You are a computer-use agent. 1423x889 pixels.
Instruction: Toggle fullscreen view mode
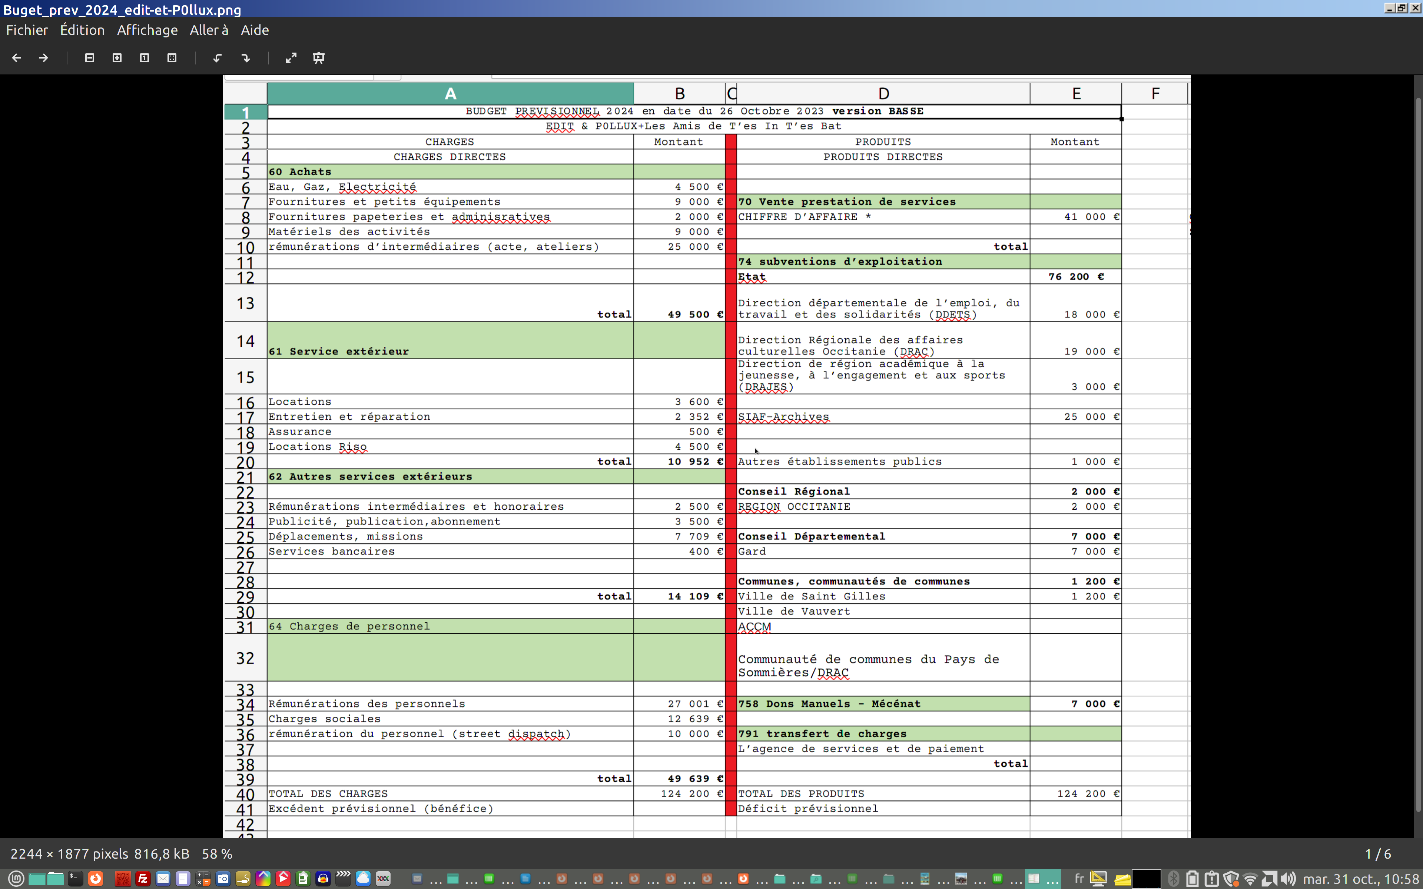(x=291, y=58)
